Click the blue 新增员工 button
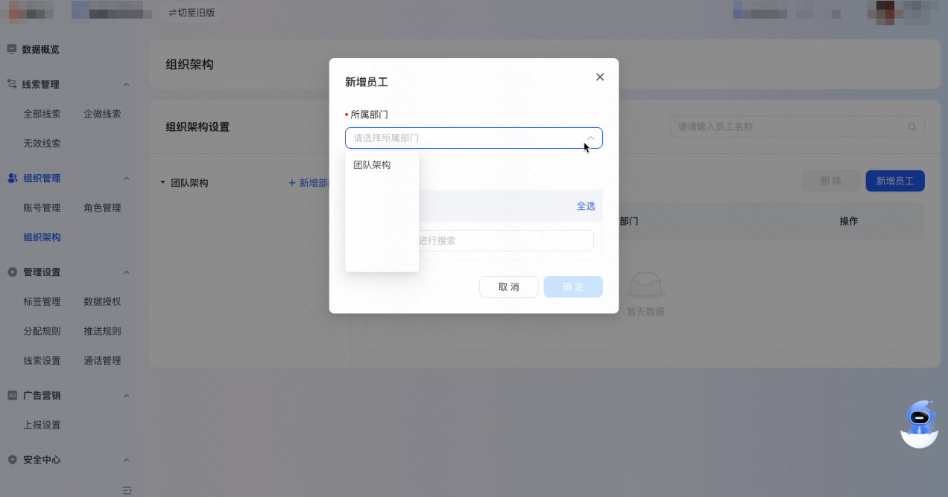The height and width of the screenshot is (497, 948). pos(894,180)
